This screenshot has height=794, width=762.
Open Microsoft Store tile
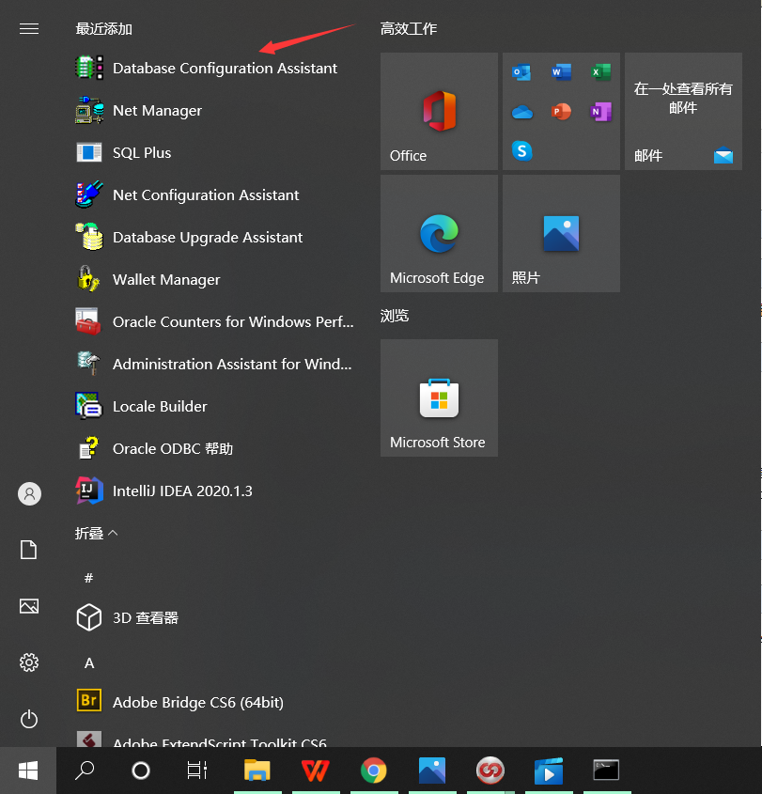pyautogui.click(x=439, y=398)
